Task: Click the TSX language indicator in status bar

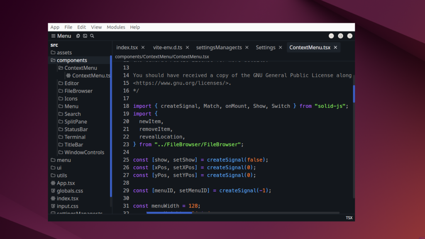Action: [349, 217]
